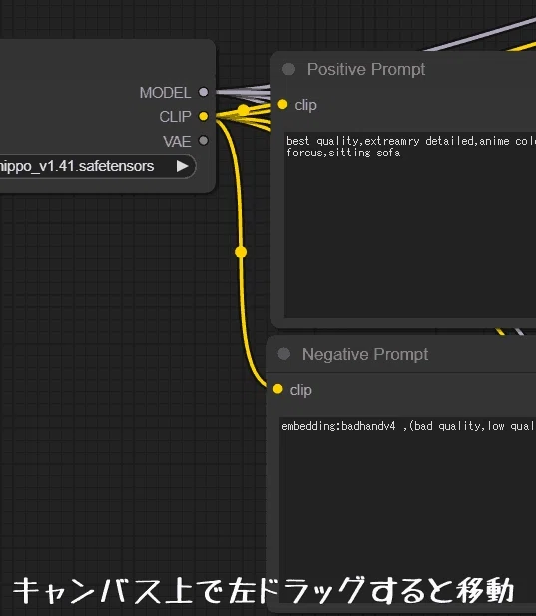
Task: Click into the negative prompt text box
Action: click(407, 508)
